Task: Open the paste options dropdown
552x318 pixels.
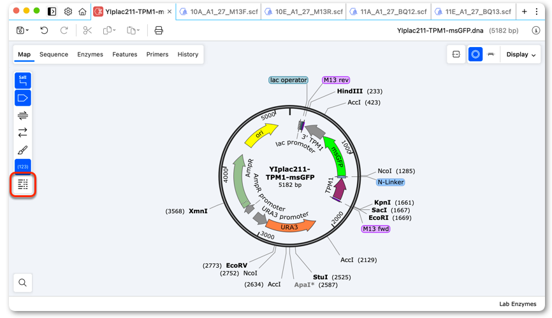Action: (x=138, y=31)
